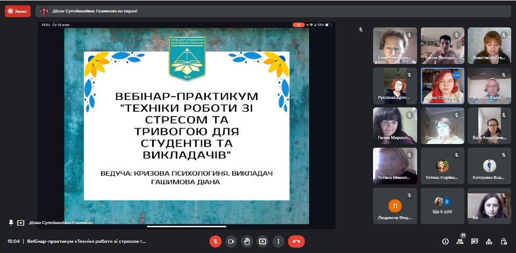The height and width of the screenshot is (253, 516).
Task: Click the red Запис recording indicator
Action: coord(18,11)
